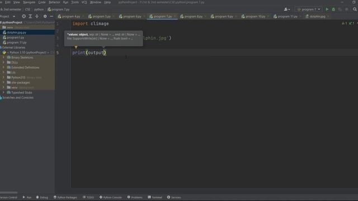The width and height of the screenshot is (358, 201).
Task: Start debugging with the green bug icon
Action: 333,9
